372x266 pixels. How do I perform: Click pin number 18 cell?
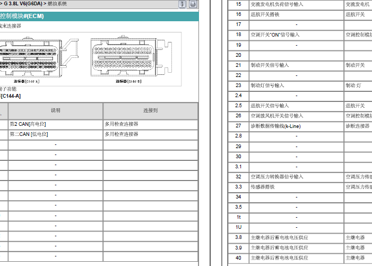pos(238,35)
